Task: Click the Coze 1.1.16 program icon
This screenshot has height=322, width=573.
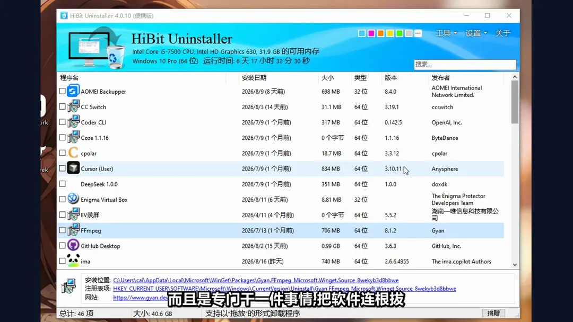Action: [x=73, y=137]
